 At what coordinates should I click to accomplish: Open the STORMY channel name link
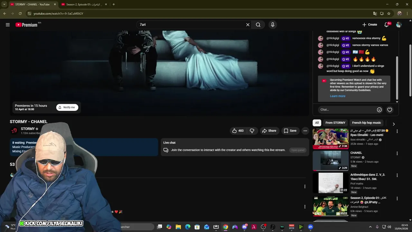28,129
